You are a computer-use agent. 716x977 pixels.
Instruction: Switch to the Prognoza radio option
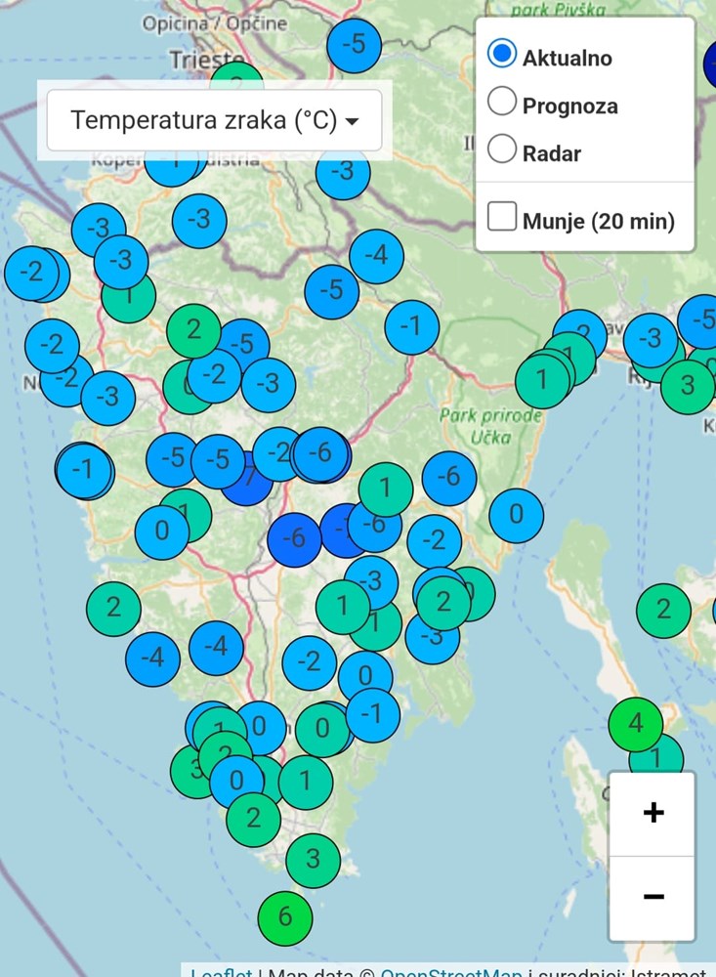coord(502,103)
